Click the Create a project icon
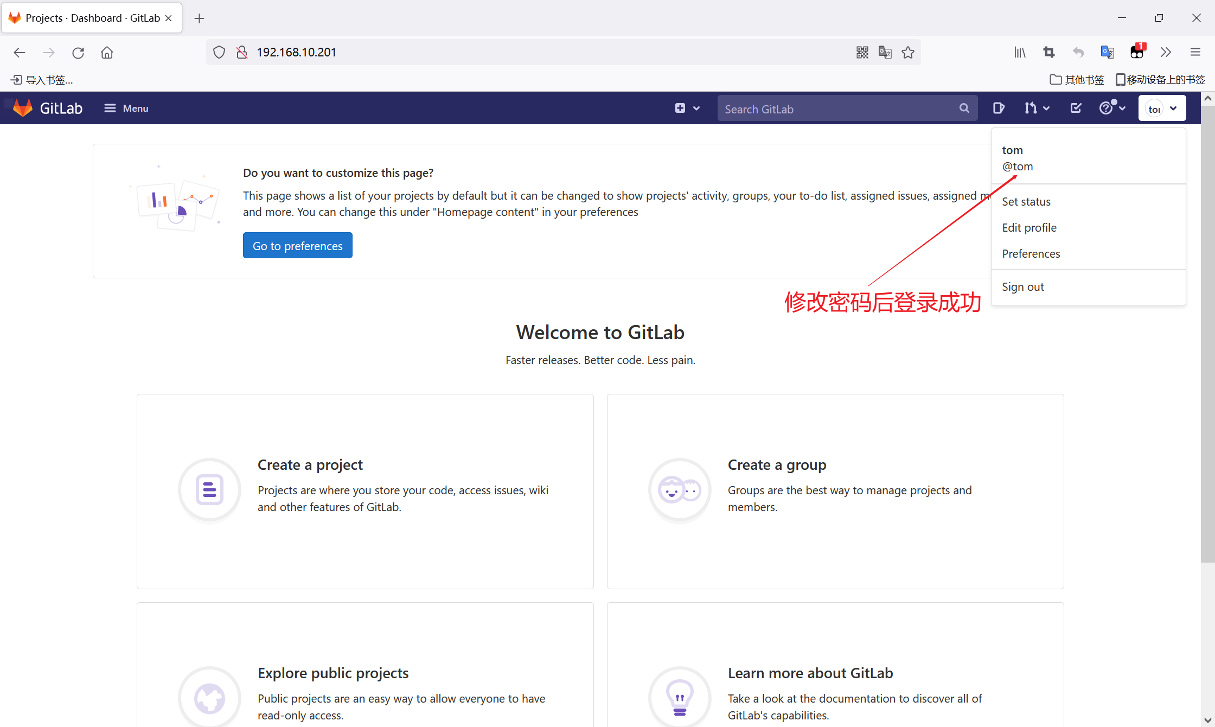This screenshot has width=1215, height=727. pos(209,490)
